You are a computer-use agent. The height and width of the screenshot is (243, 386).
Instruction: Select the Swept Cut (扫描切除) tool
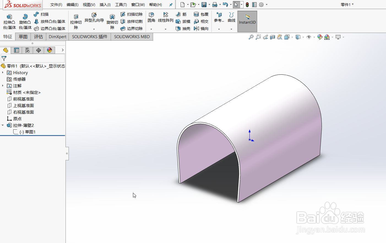click(x=132, y=14)
